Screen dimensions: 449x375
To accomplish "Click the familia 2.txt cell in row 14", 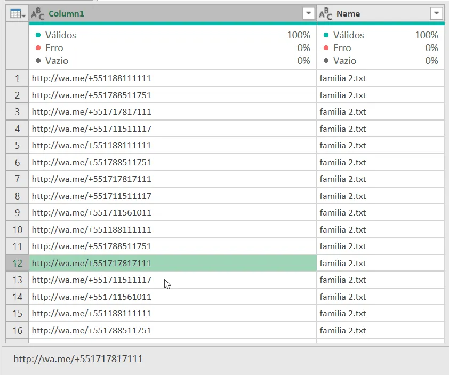I will click(381, 297).
